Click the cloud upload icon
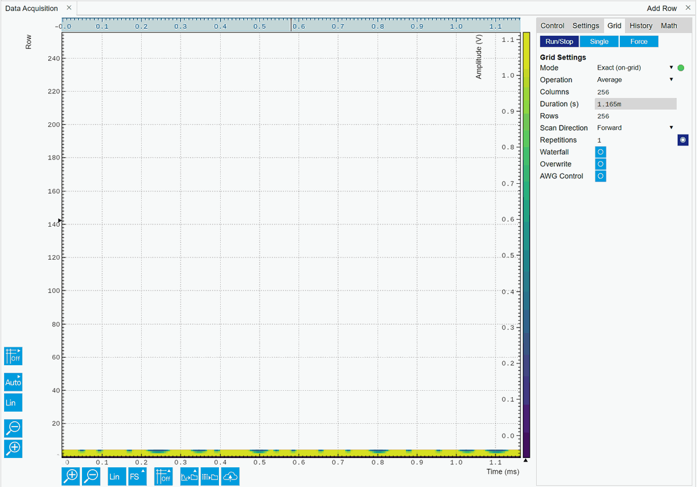Image resolution: width=697 pixels, height=487 pixels. pos(231,477)
